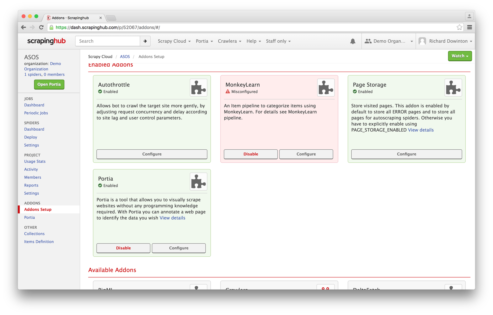Click the Autothrottle Enabled check icon

coord(100,92)
